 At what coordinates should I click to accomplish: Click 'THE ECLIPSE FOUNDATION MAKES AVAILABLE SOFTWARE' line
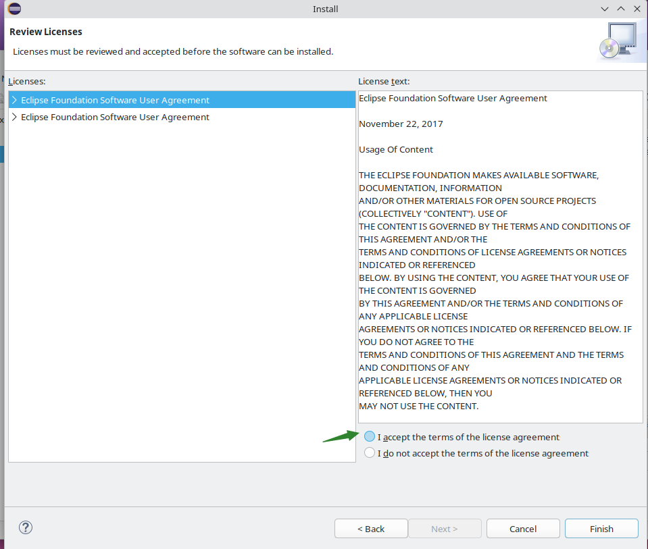[478, 175]
